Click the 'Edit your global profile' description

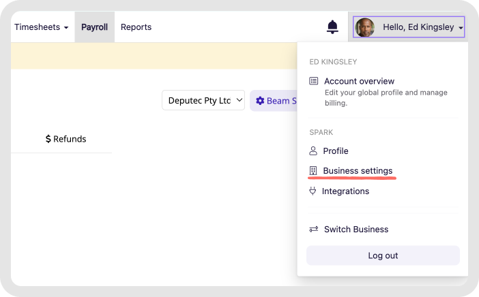pyautogui.click(x=386, y=97)
